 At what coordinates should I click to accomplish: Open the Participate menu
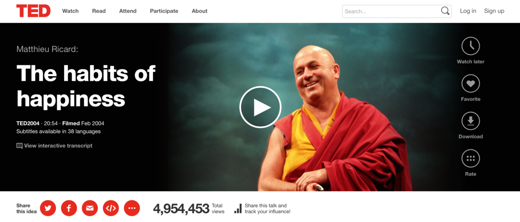164,11
